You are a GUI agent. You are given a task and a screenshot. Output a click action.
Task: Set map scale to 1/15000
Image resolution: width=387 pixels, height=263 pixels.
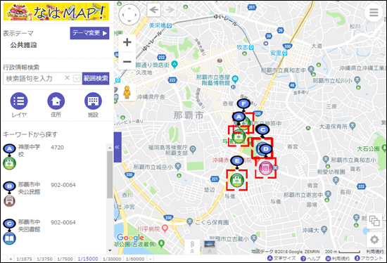tap(88, 259)
